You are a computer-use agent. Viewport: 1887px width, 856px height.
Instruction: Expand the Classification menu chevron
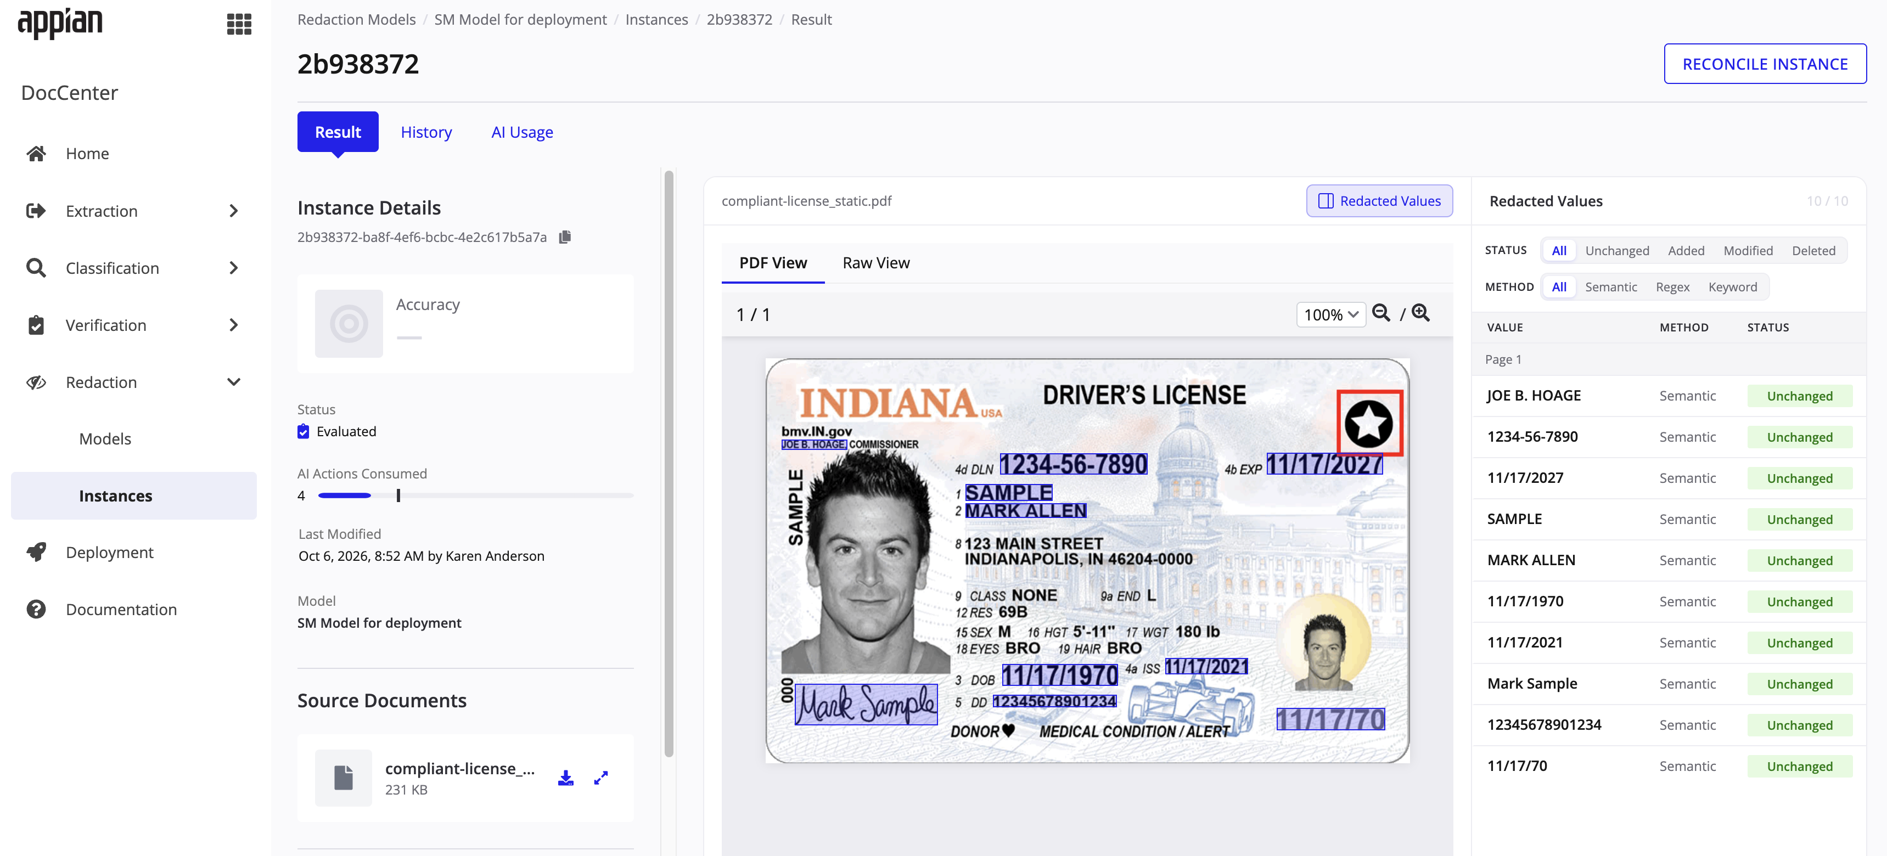point(234,268)
